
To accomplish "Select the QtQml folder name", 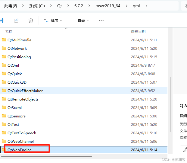I will (13, 66).
